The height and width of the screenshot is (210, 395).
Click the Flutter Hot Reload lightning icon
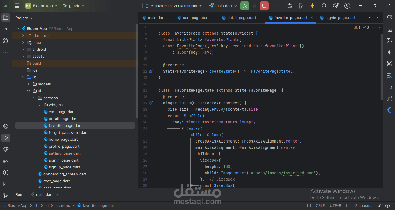(x=312, y=6)
